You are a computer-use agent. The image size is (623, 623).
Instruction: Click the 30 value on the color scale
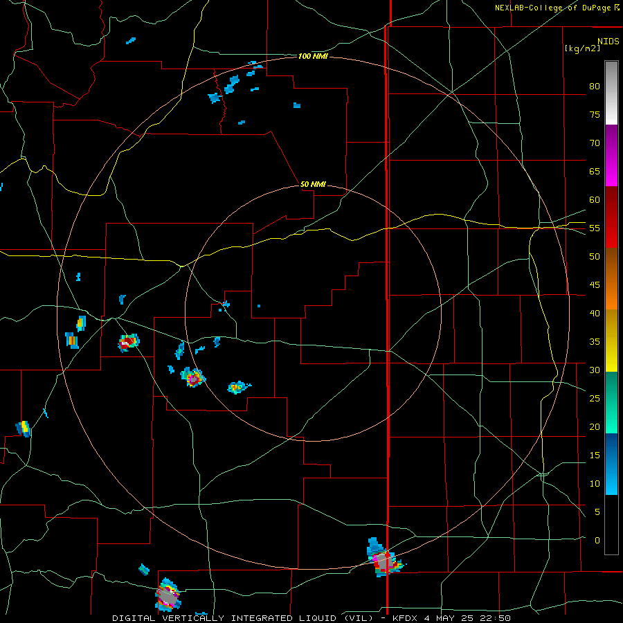pos(595,370)
